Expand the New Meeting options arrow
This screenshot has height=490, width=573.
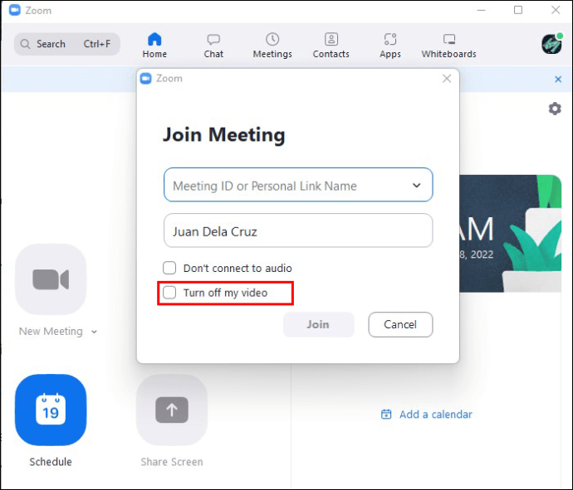[94, 332]
